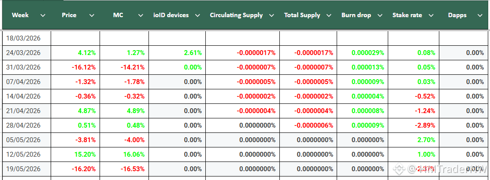Image resolution: width=490 pixels, height=180 pixels.
Task: Open the ioID devices column dropdown arrow
Action: (197, 15)
